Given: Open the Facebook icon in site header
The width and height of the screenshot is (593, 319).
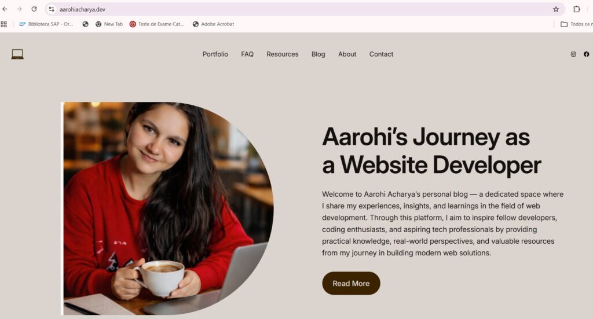Looking at the screenshot, I should [586, 54].
